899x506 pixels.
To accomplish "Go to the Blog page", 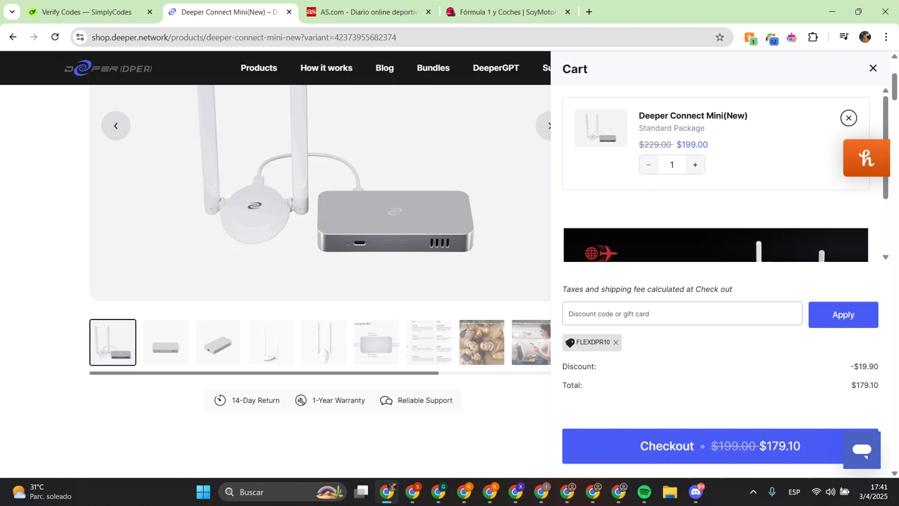I will (384, 68).
